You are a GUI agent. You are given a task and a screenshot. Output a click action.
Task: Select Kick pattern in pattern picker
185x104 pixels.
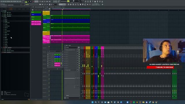[36, 12]
